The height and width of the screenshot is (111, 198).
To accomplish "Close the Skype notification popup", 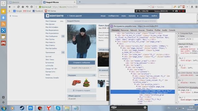I will coord(145,107).
